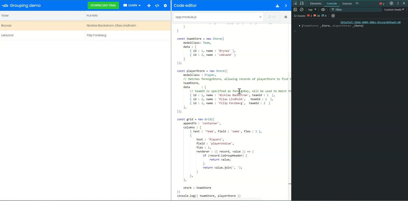Open the app.module.js file dropdown
Viewport: 408px width, 201px height.
[x=218, y=17]
